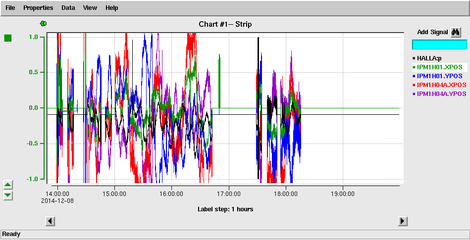Click the black HALLA:p color marker
The image size is (470, 240).
click(x=414, y=59)
